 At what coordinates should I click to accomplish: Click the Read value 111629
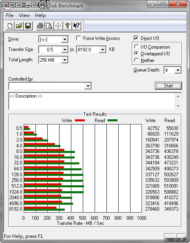point(171,134)
